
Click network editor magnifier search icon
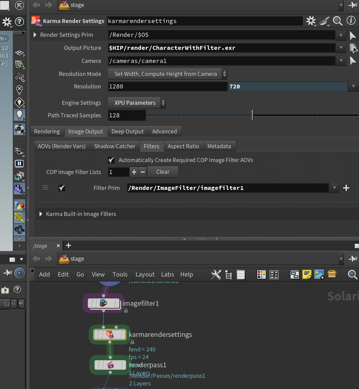(353, 275)
